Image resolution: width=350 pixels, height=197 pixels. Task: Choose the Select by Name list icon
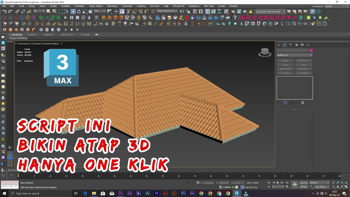pyautogui.click(x=54, y=11)
